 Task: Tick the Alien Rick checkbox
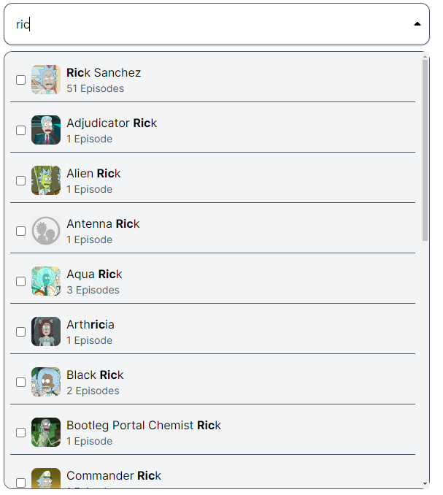21,181
